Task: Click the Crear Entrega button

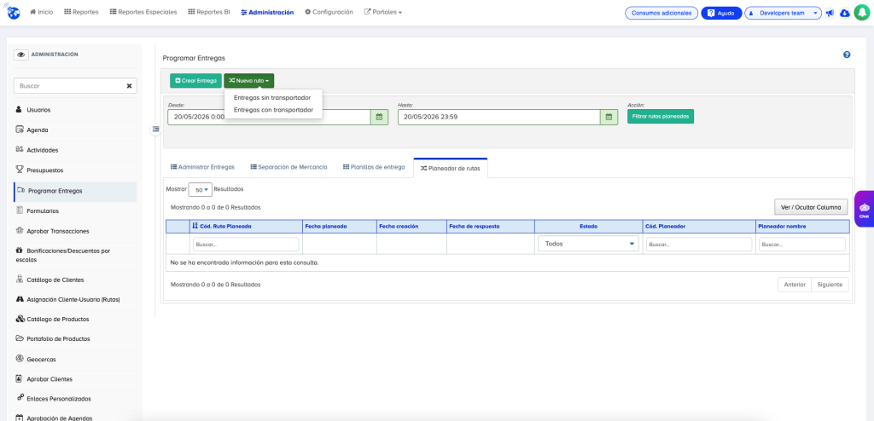Action: (x=195, y=81)
